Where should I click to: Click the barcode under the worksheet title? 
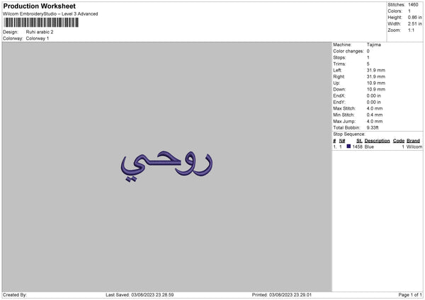coord(42,23)
